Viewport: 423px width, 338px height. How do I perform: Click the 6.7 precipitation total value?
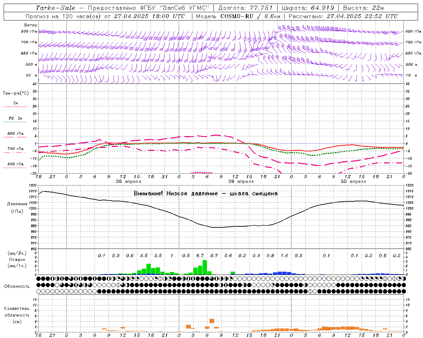[200, 255]
